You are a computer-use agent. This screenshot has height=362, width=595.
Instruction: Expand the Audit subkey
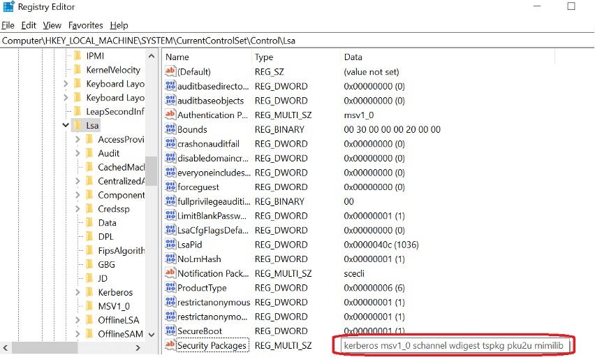pyautogui.click(x=78, y=153)
